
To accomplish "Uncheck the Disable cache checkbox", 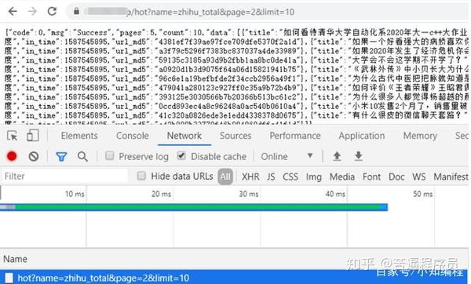I will (181, 155).
